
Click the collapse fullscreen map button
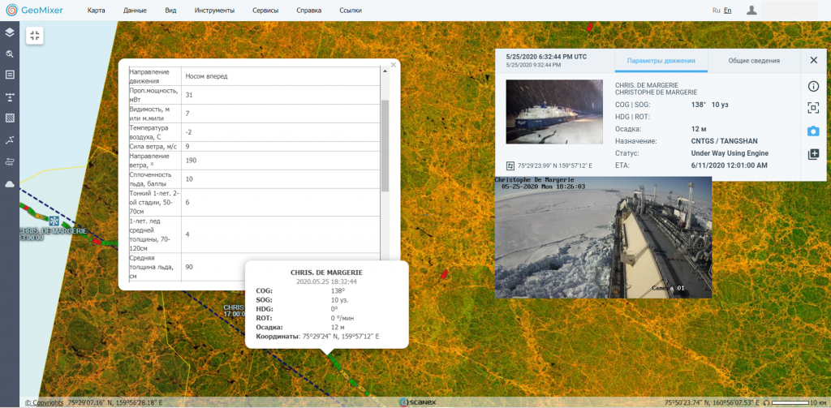click(x=35, y=36)
